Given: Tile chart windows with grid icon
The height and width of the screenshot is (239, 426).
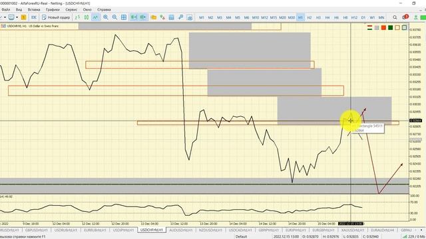Looking at the screenshot, I should pyautogui.click(x=124, y=17).
